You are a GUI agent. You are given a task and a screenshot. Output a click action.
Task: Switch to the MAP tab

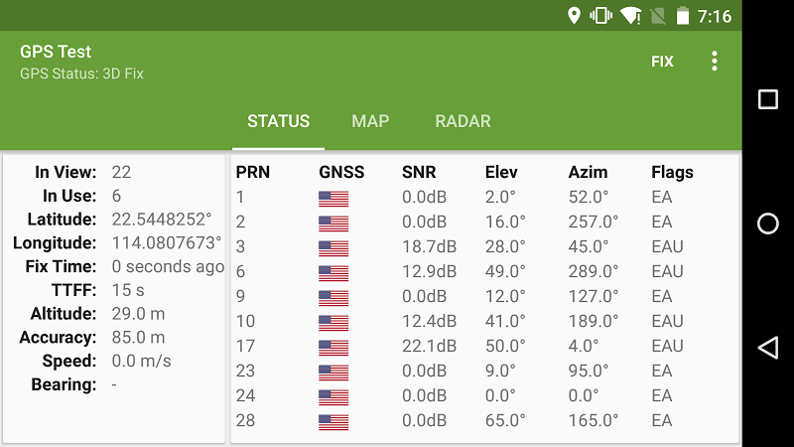(x=370, y=121)
